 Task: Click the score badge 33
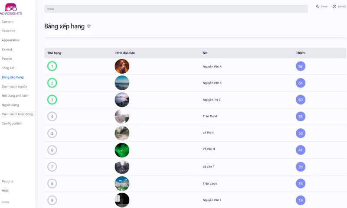[301, 184]
